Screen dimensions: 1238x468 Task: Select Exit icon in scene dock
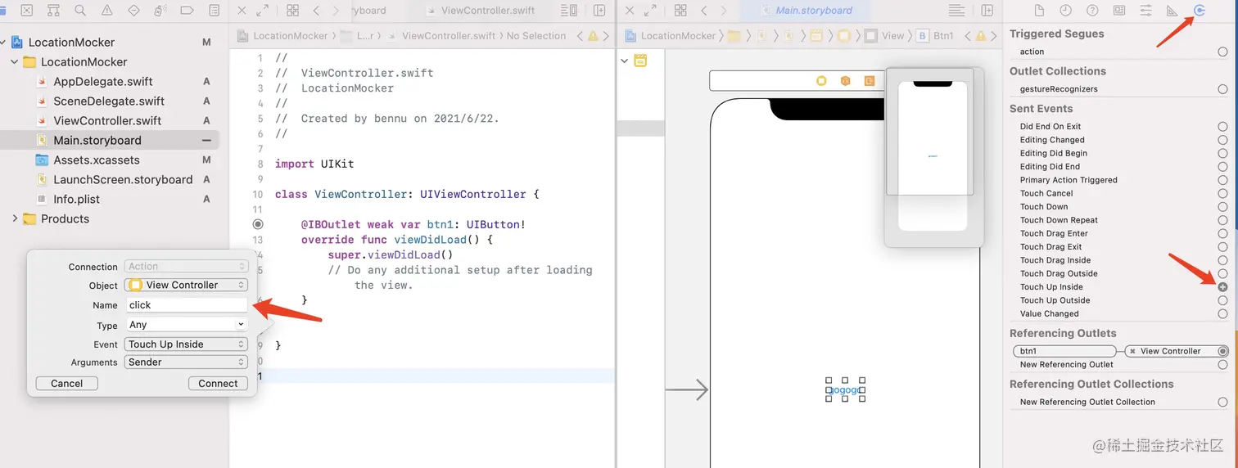(870, 81)
